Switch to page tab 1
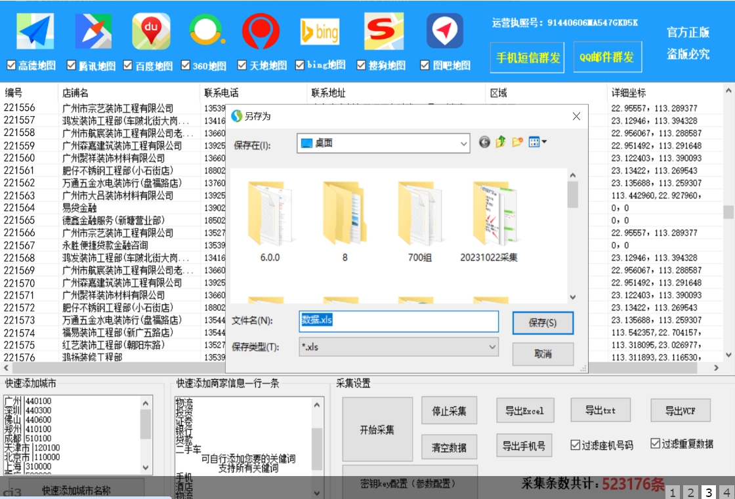The width and height of the screenshot is (735, 499). click(673, 492)
